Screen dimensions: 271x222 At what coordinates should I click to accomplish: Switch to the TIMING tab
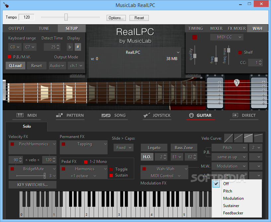click(196, 29)
